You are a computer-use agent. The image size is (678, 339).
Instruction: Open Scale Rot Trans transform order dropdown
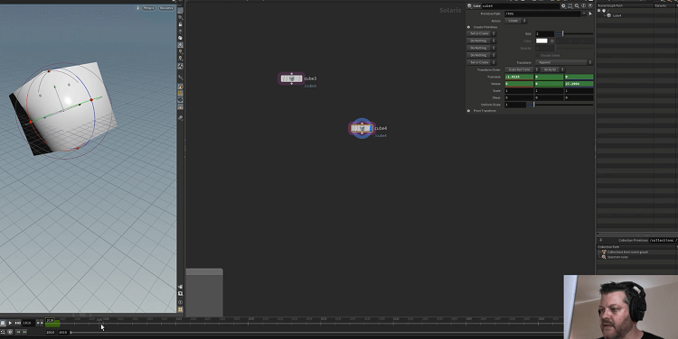click(522, 69)
